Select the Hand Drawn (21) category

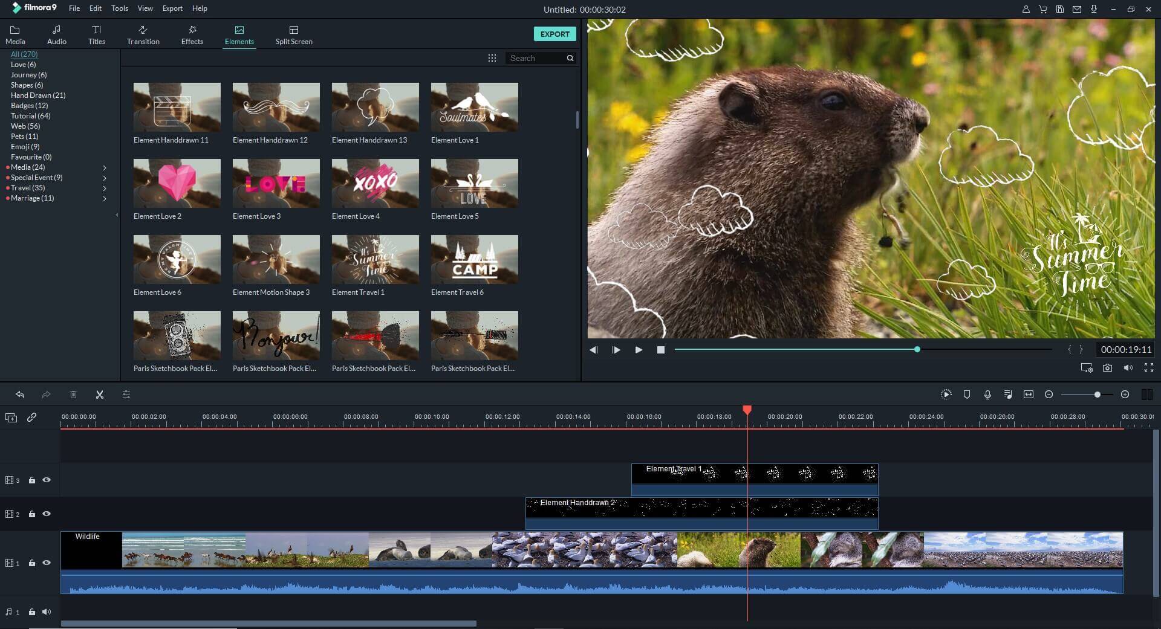pyautogui.click(x=38, y=95)
